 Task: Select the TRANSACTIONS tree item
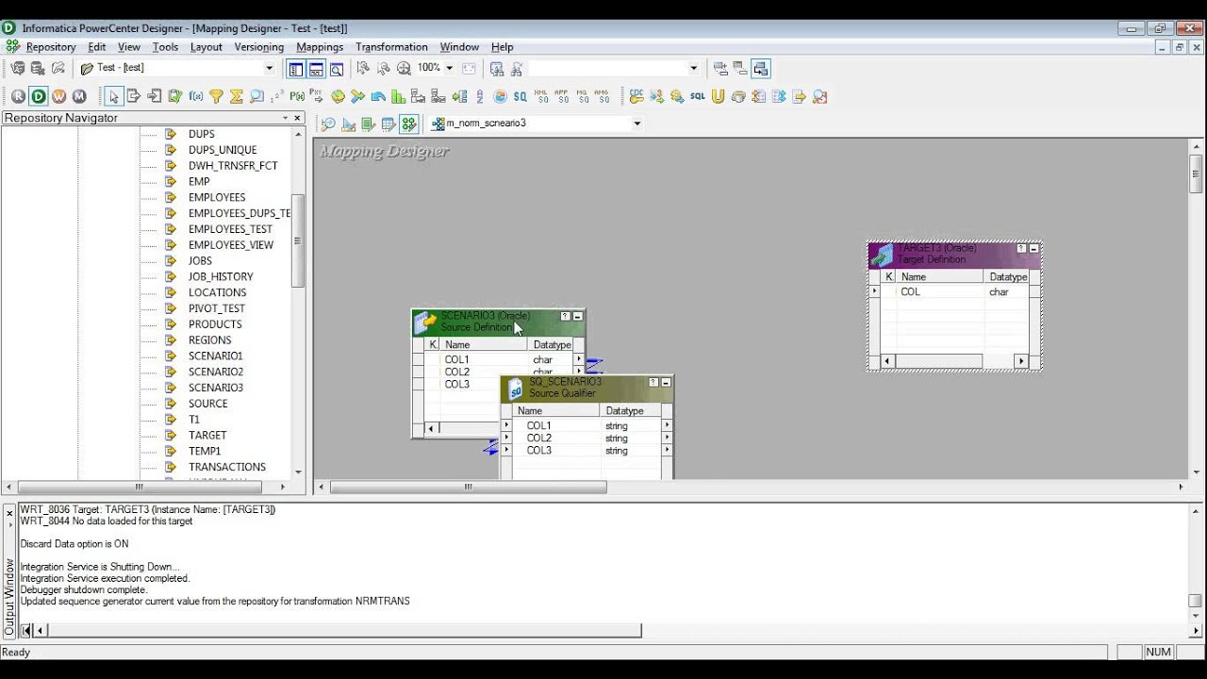coord(227,467)
